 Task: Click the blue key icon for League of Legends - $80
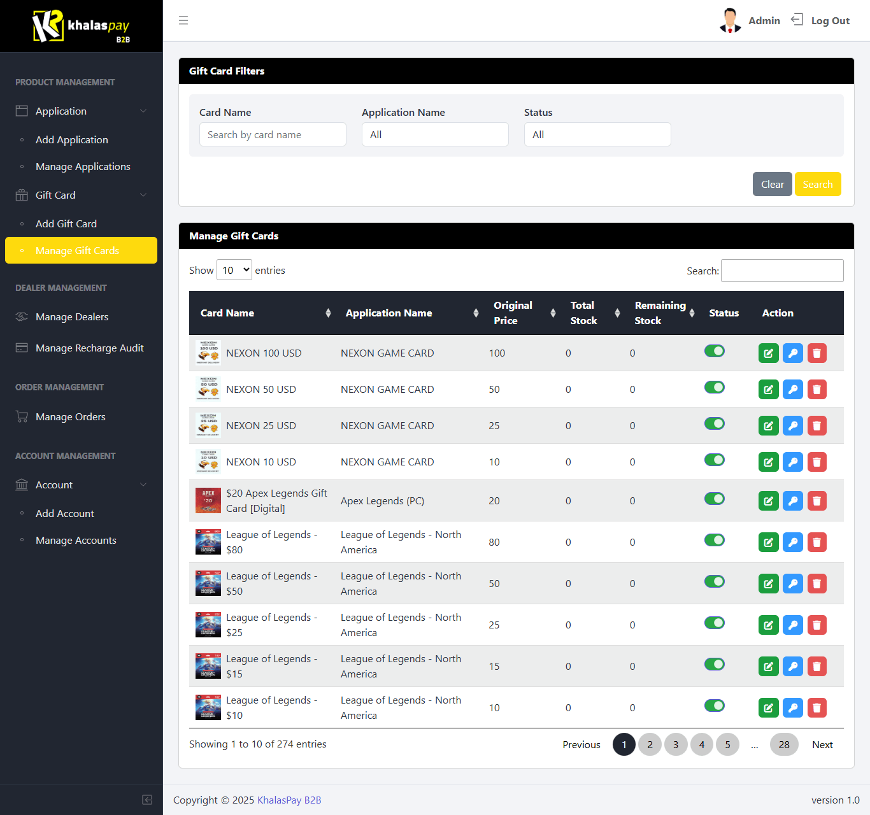pos(792,542)
